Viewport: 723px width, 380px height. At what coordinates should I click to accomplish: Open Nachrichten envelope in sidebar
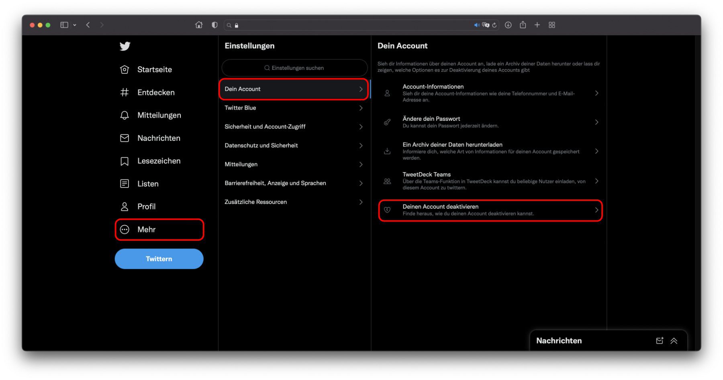coord(150,138)
